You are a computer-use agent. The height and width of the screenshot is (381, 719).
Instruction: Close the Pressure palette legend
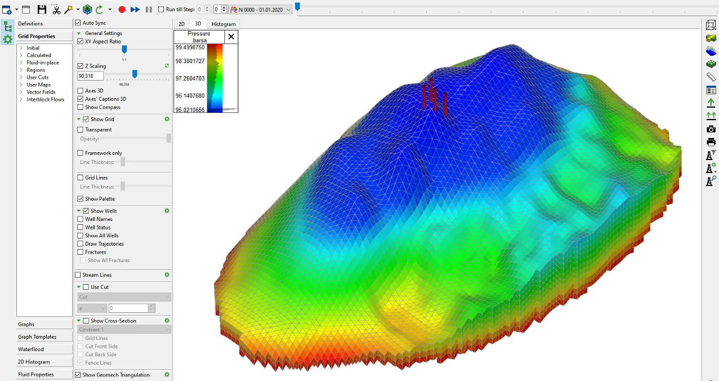[x=231, y=37]
